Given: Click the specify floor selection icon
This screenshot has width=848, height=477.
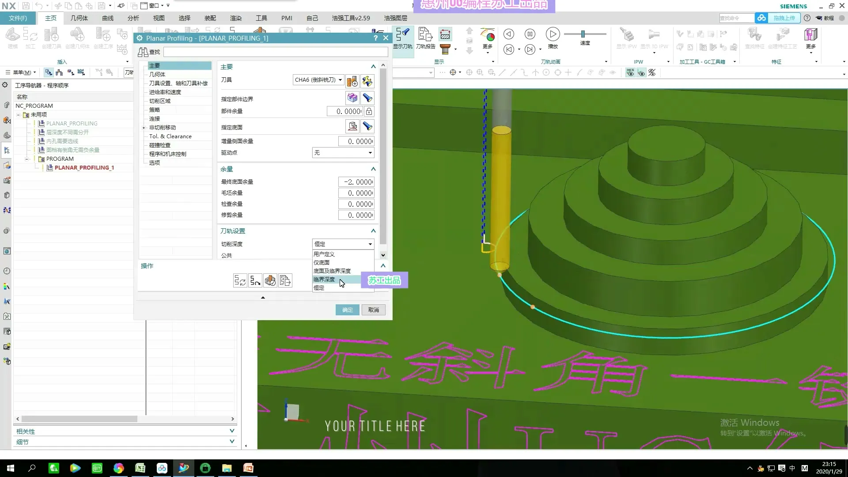Looking at the screenshot, I should [x=352, y=127].
